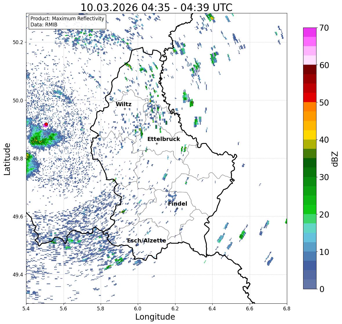The image size is (342, 324).
Task: Click the 6.4 longitude tick label
Action: (x=212, y=308)
